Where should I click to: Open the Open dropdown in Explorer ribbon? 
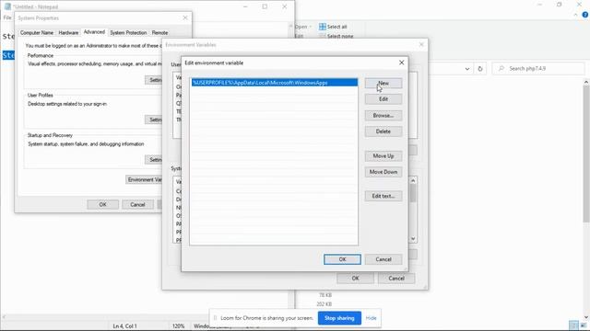[x=303, y=27]
